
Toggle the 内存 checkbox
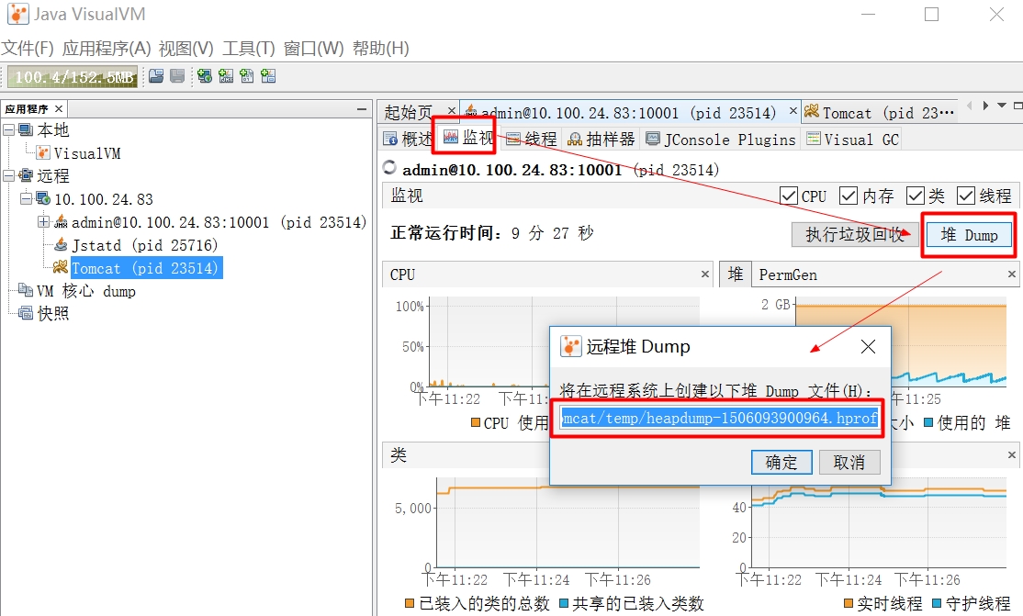click(x=849, y=196)
